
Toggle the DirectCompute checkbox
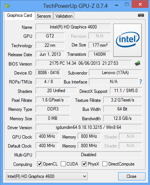tap(105, 164)
